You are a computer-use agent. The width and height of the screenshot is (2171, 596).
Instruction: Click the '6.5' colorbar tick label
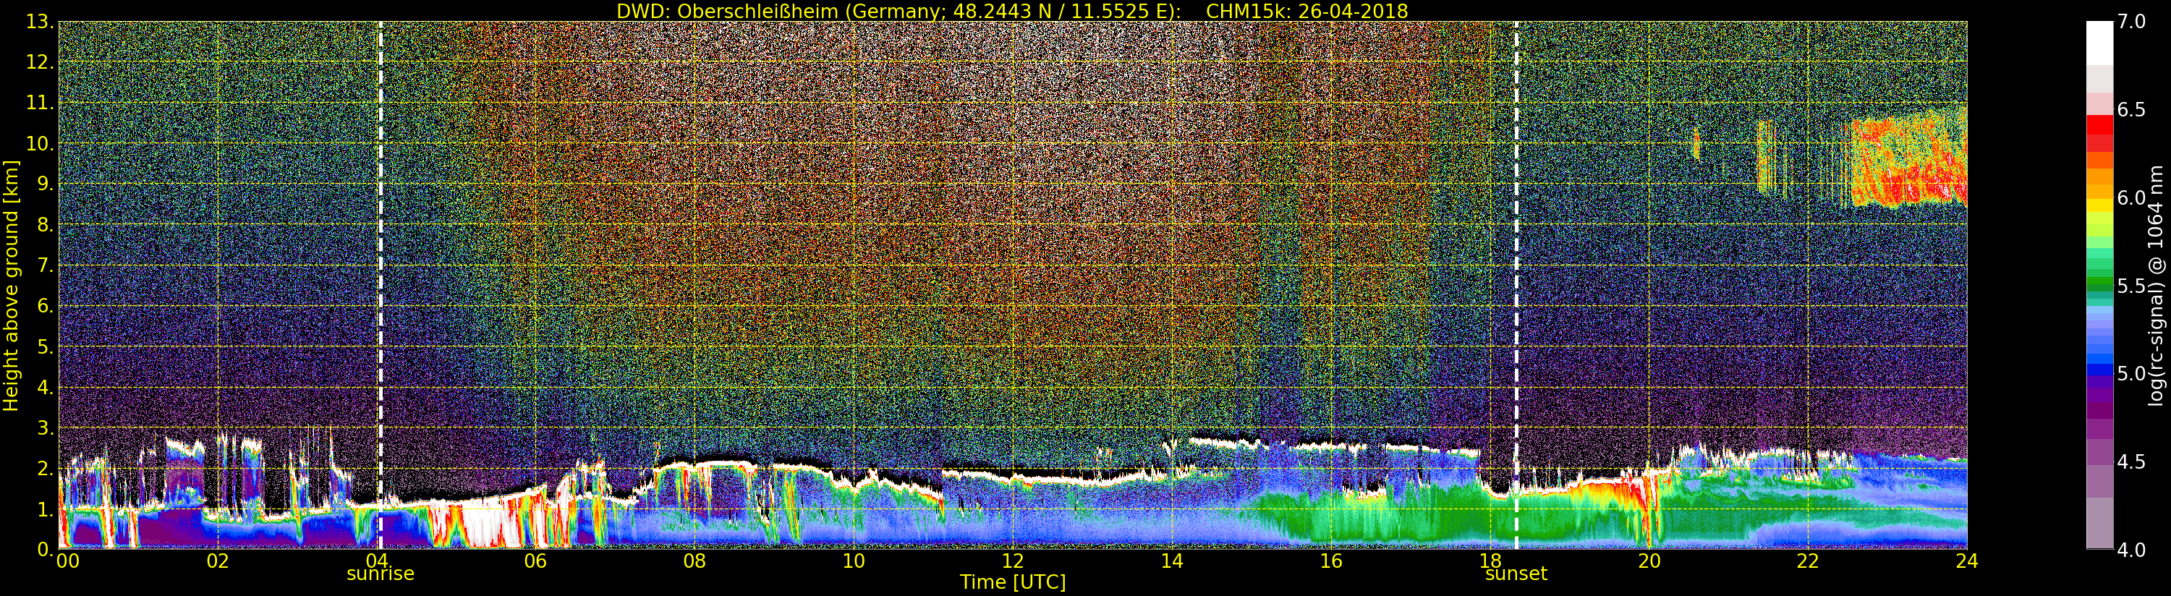coord(2131,110)
